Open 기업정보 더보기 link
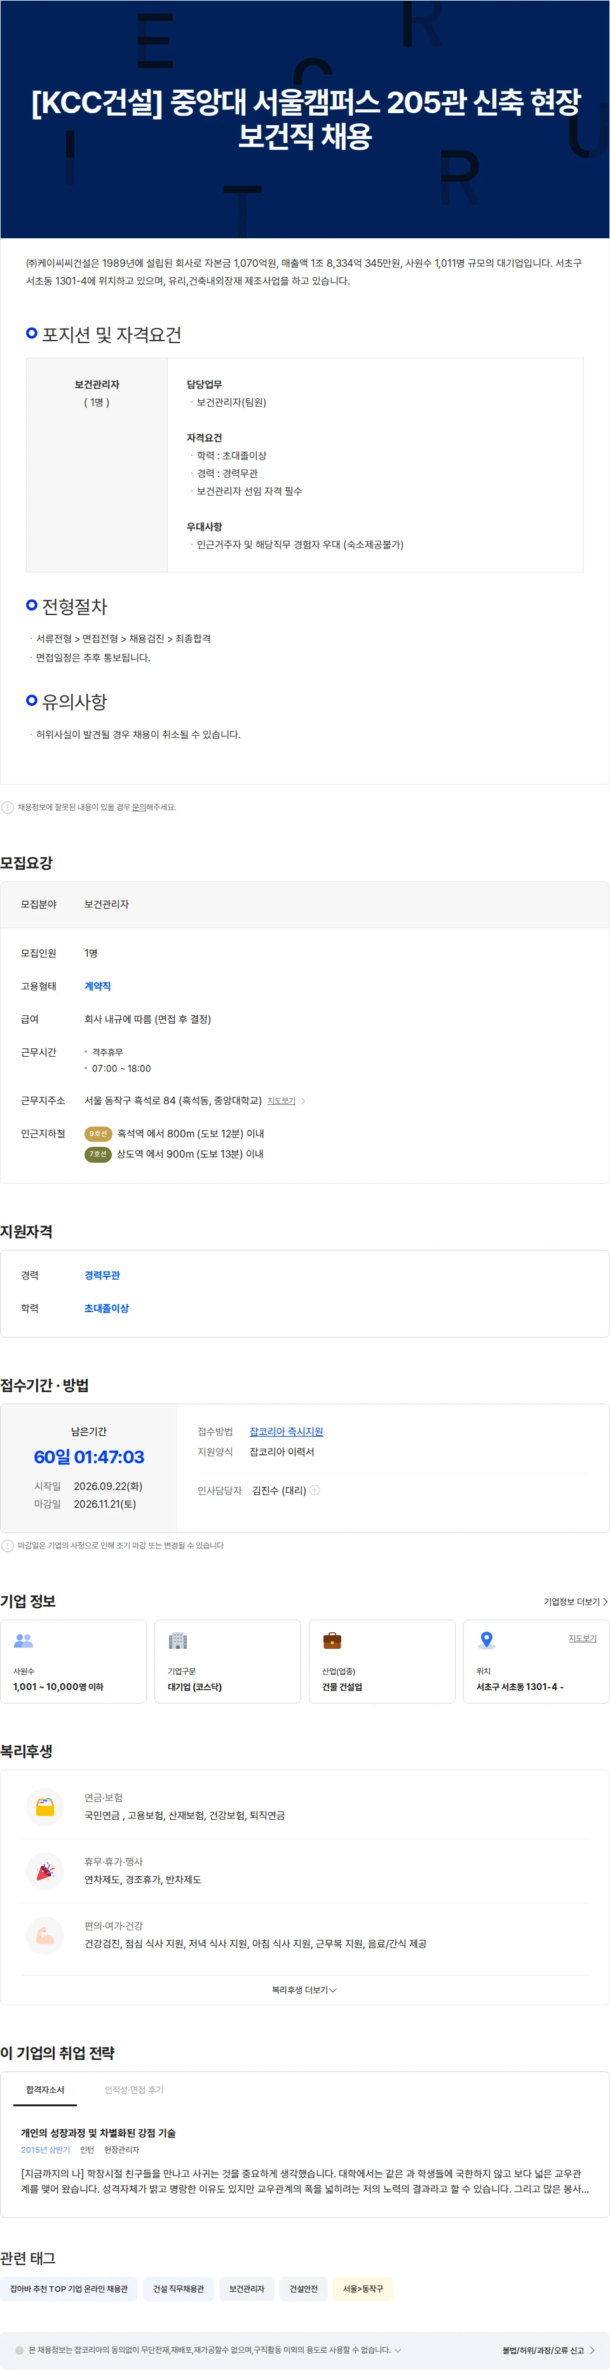Image resolution: width=610 pixels, height=2370 pixels. (575, 1602)
